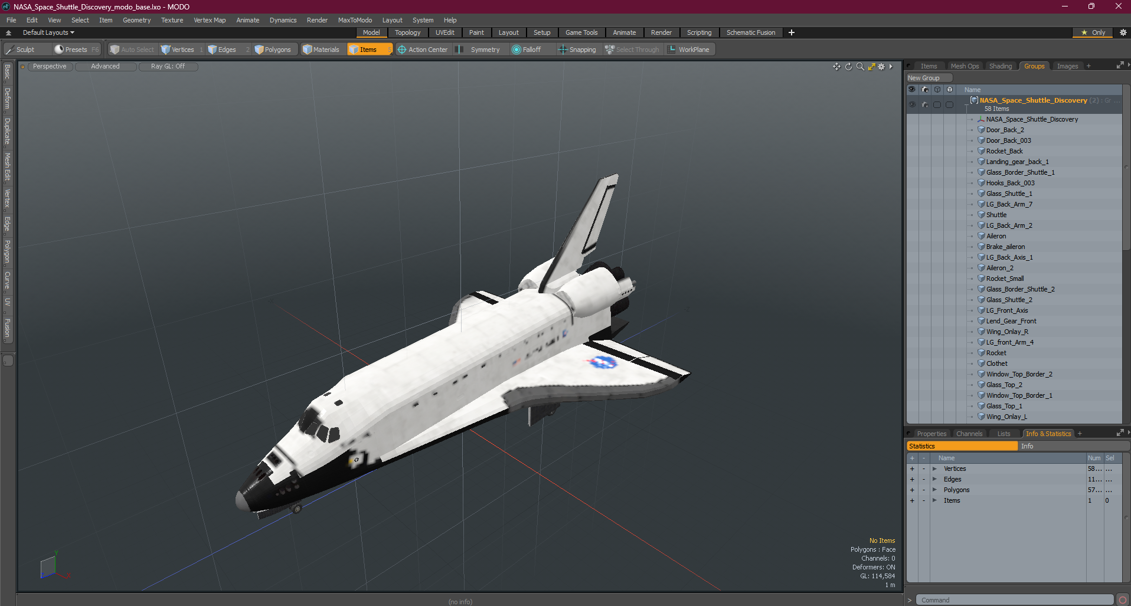Expand the Edges statistics row
Image resolution: width=1131 pixels, height=606 pixels.
pos(934,479)
